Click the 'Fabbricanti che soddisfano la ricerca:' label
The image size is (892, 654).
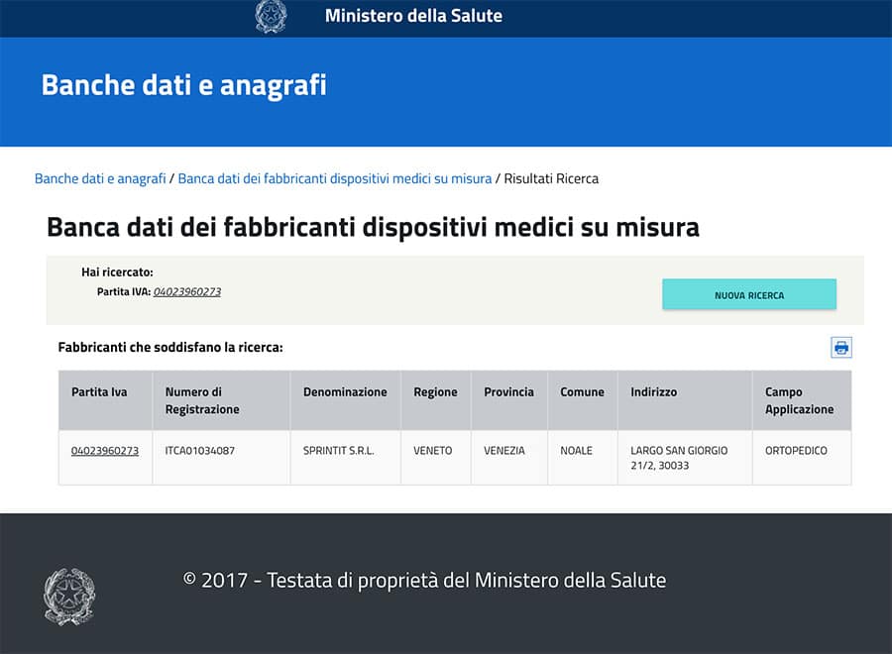170,347
